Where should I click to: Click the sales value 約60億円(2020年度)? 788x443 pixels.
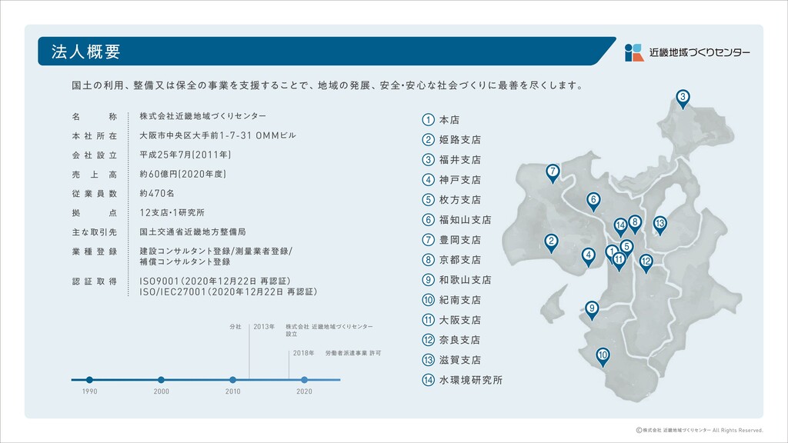183,174
